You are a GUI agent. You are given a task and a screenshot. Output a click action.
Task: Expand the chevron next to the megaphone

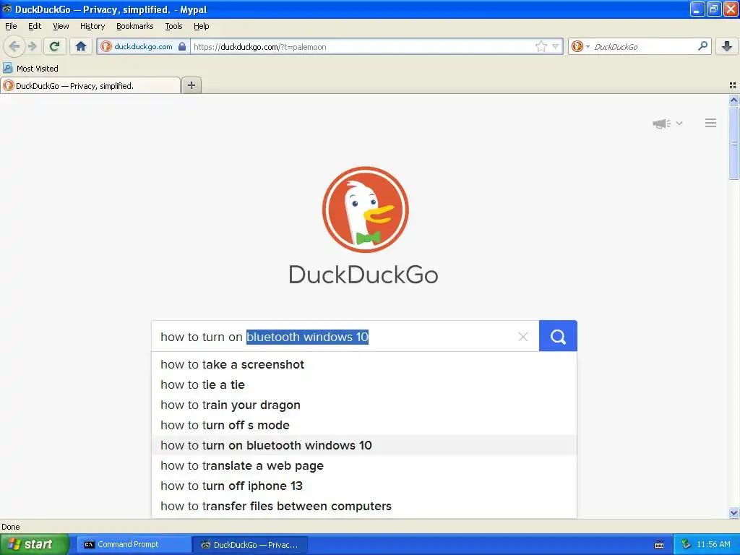(679, 123)
